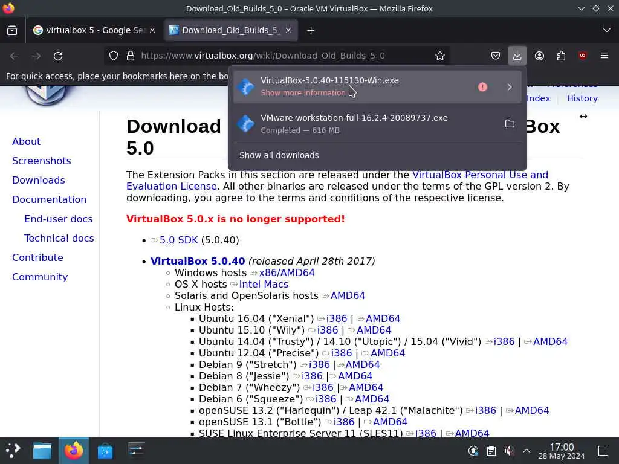Expand hidden system tray icons arrow
Viewport: 619px width, 464px height.
(x=527, y=451)
